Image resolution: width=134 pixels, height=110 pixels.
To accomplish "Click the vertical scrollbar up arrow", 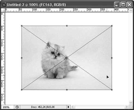I will [131, 11].
